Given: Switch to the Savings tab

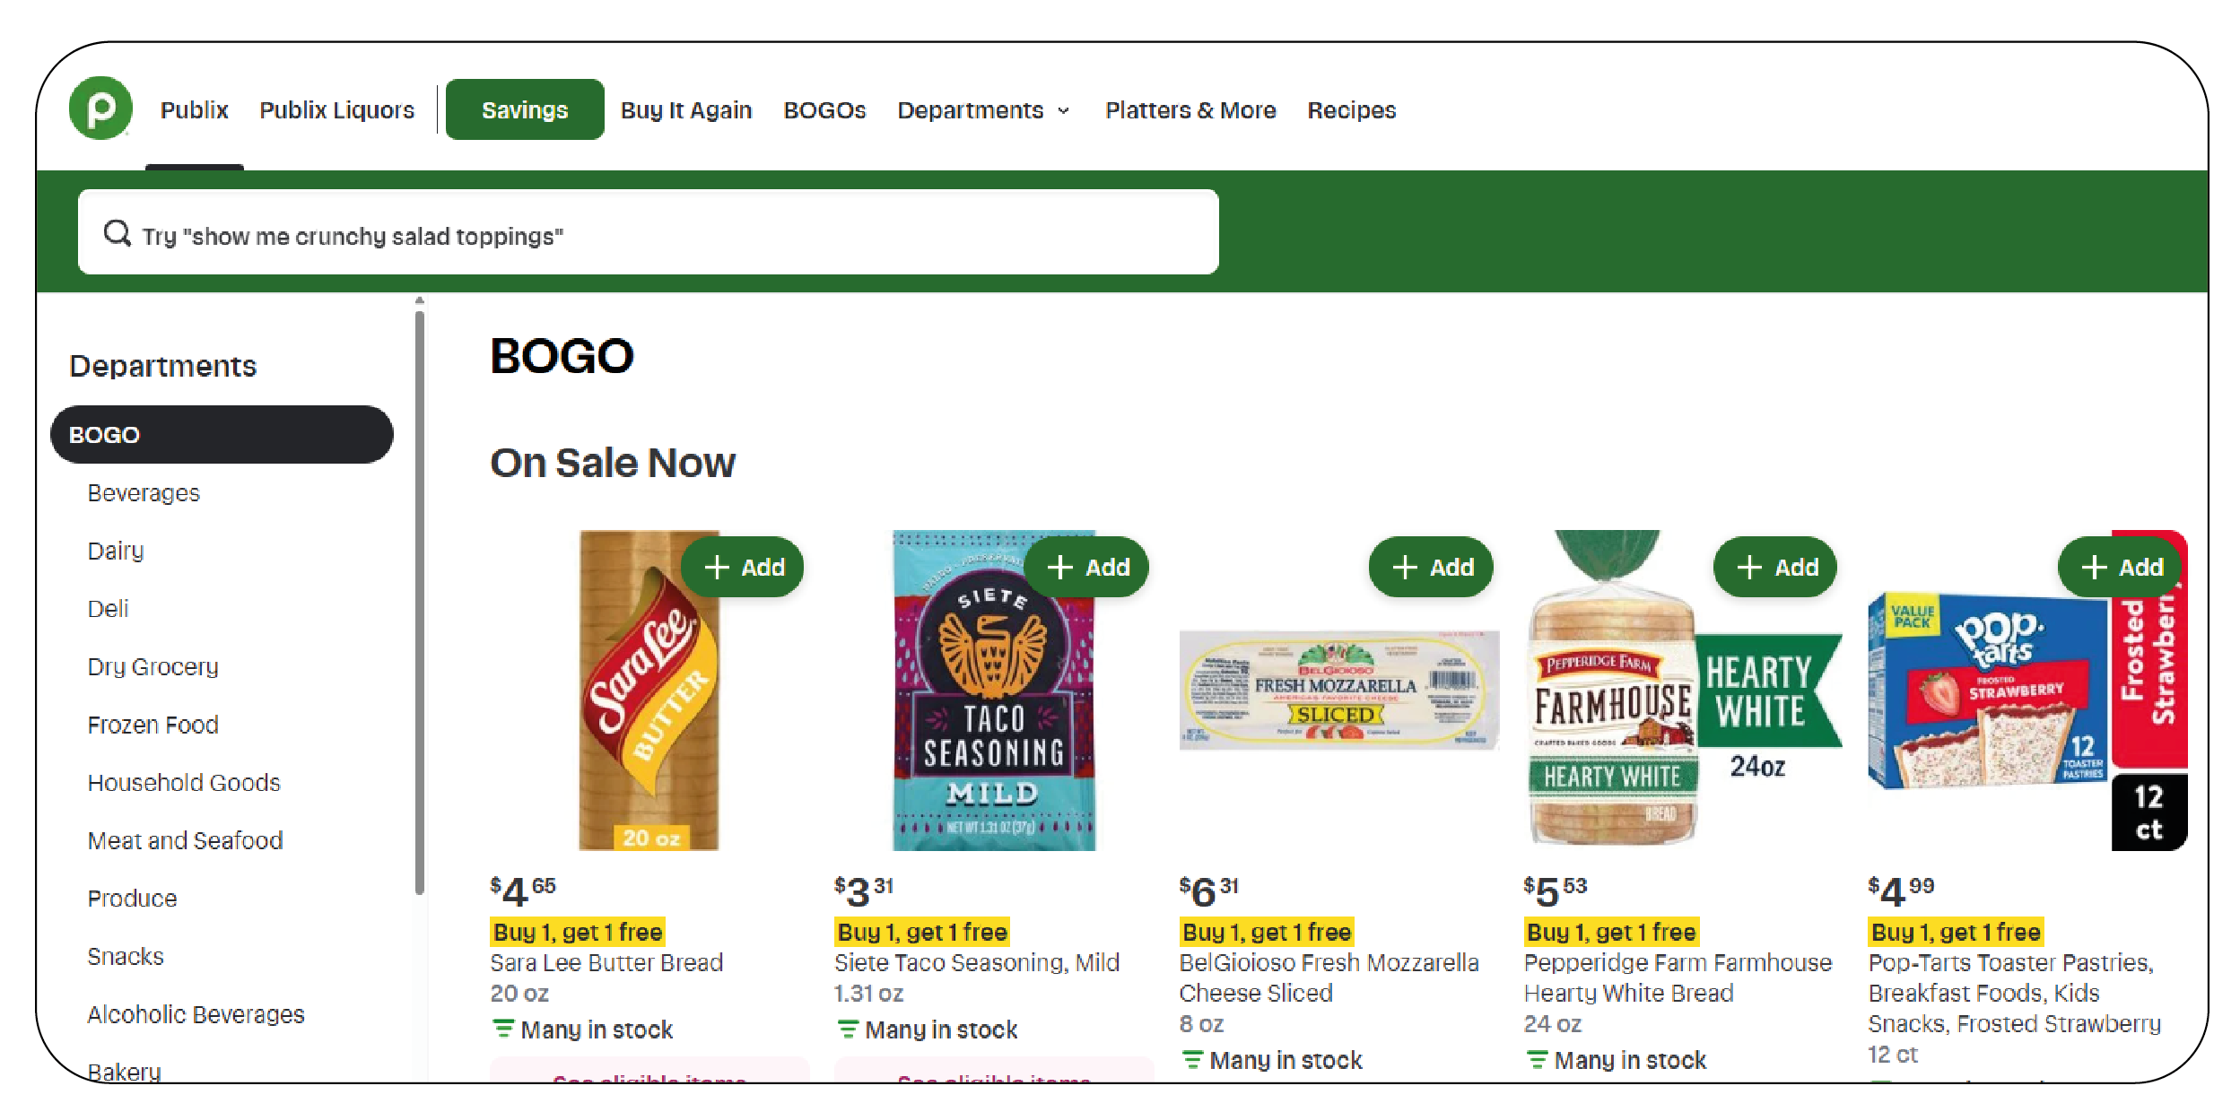Looking at the screenshot, I should [524, 109].
